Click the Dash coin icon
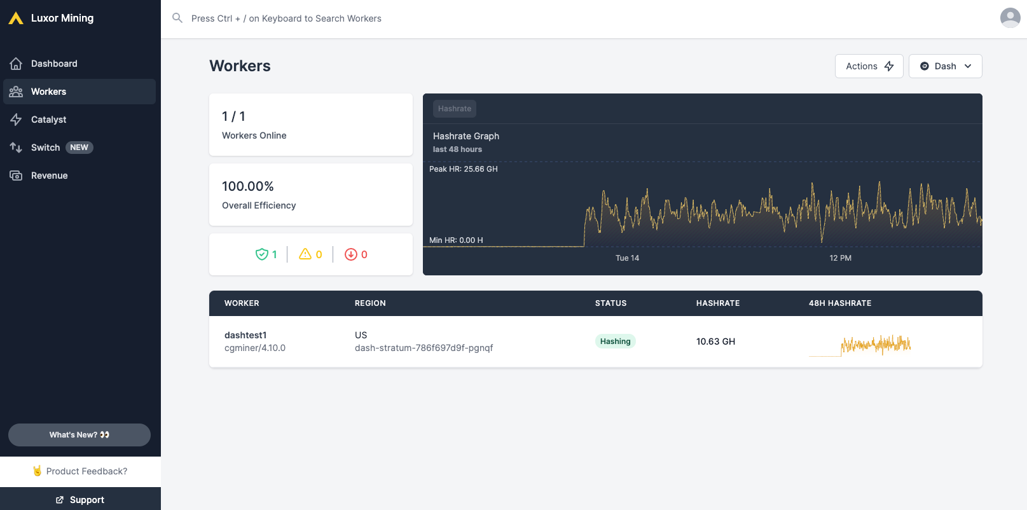Image resolution: width=1027 pixels, height=510 pixels. tap(925, 66)
